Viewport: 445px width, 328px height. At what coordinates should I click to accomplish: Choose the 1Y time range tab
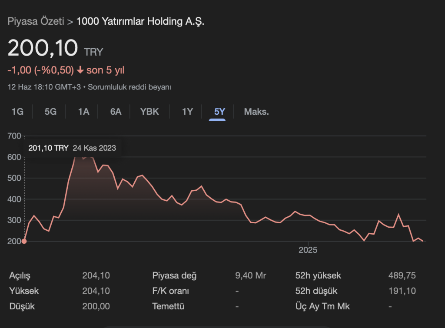[187, 112]
